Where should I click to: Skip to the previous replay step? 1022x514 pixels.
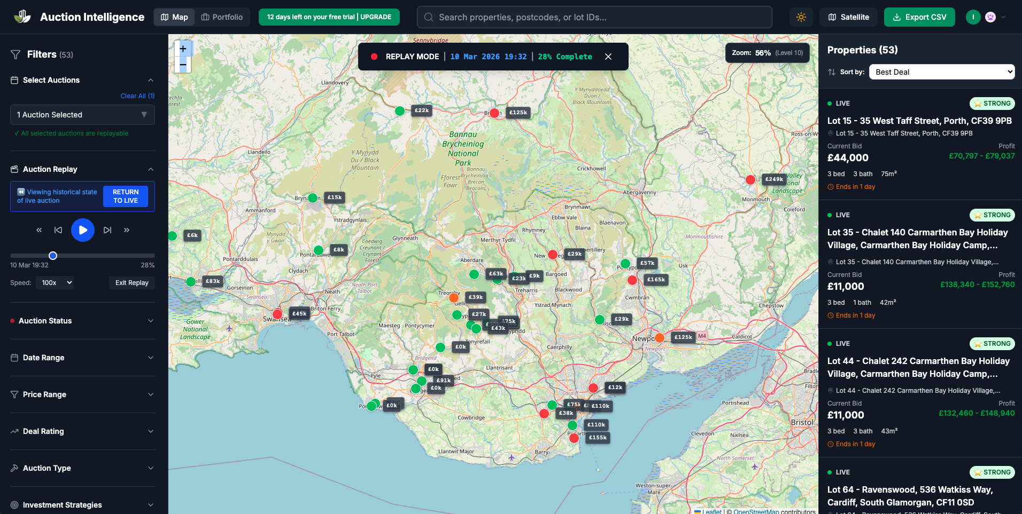58,230
